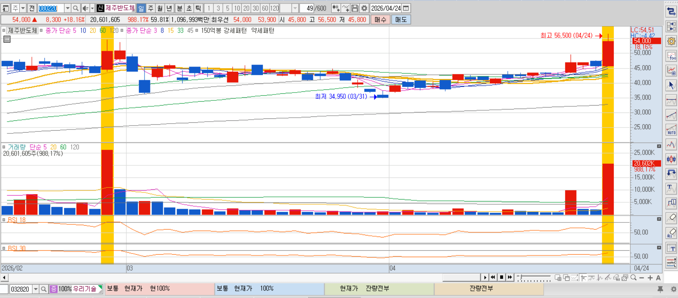Image resolution: width=678 pixels, height=298 pixels.
Task: Adjust the candle width slider in bottom toolbar
Action: click(534, 278)
